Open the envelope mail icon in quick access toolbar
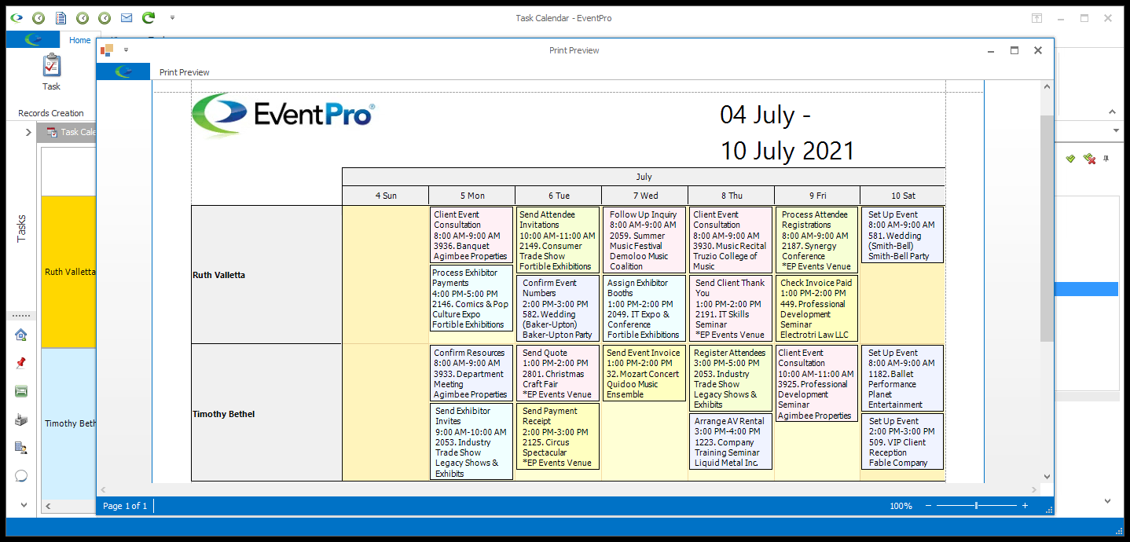Viewport: 1130px width, 542px height. click(x=127, y=17)
